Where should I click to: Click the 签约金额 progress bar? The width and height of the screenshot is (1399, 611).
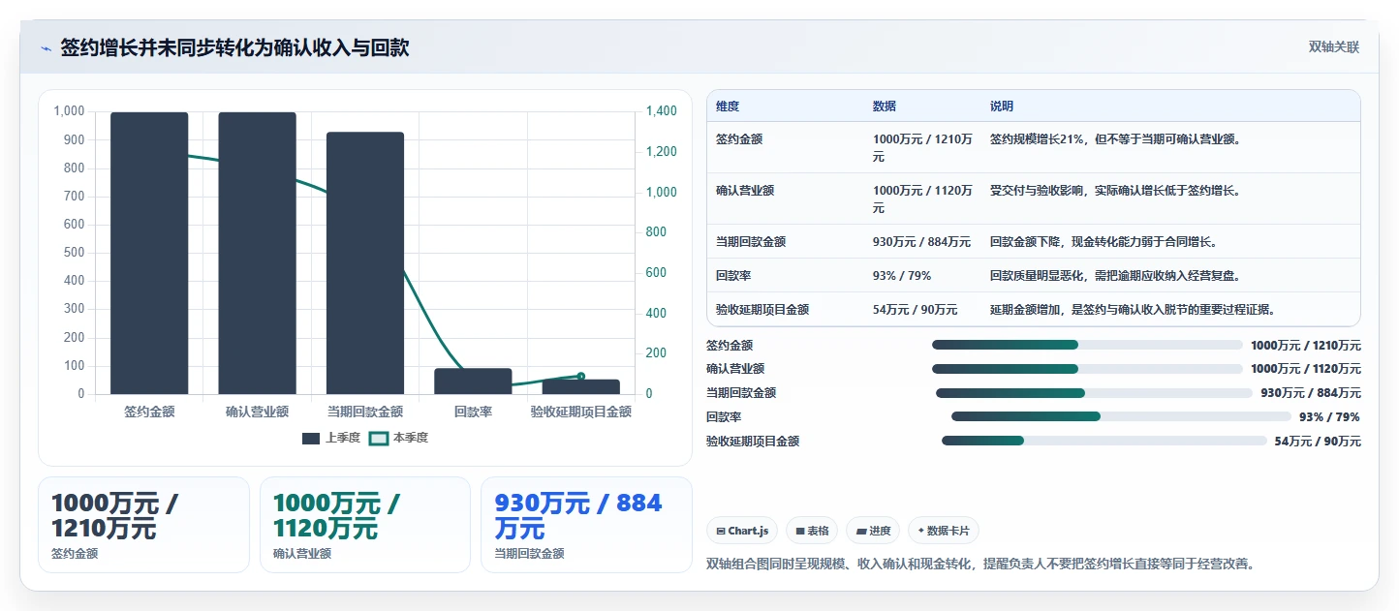(1087, 345)
